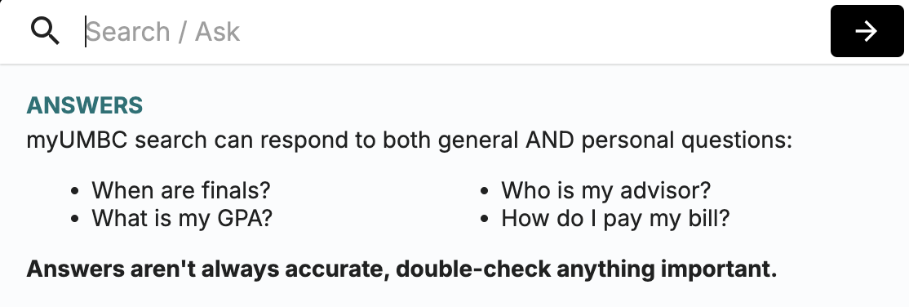Click the magnifying glass search icon
This screenshot has width=909, height=307.
point(45,31)
